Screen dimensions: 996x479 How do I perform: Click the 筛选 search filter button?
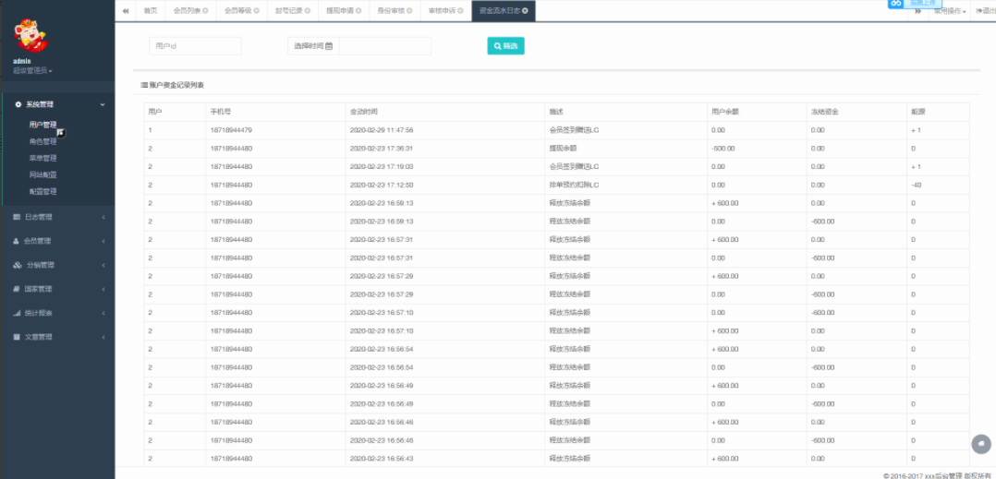505,45
